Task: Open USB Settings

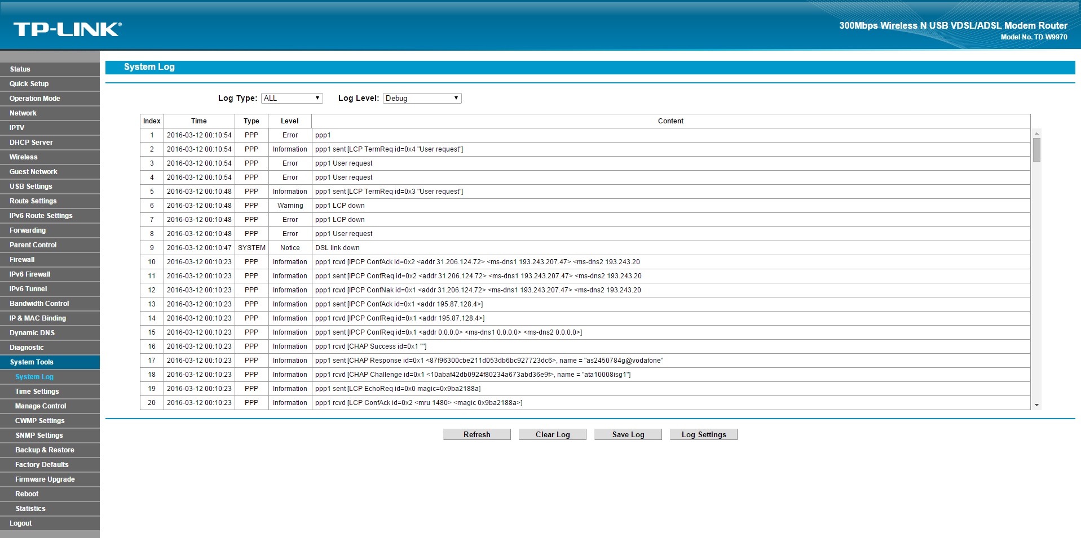Action: [x=50, y=186]
